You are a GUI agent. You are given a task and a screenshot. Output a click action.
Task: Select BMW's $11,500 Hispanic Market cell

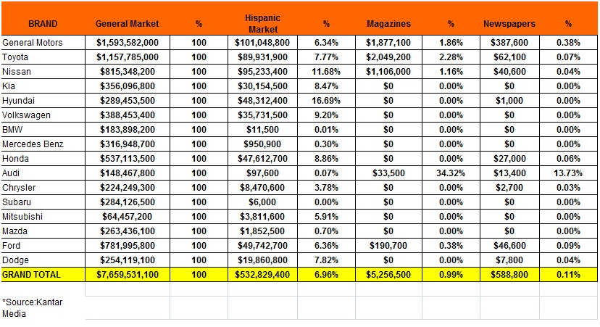pos(262,130)
